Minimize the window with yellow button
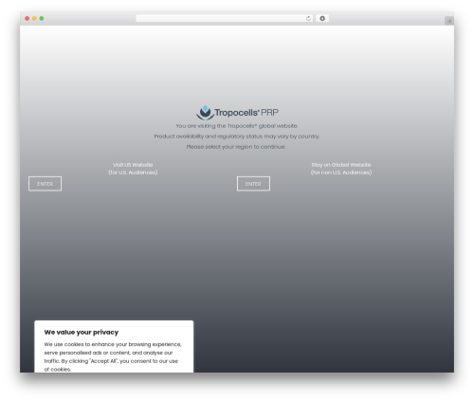The width and height of the screenshot is (474, 401). [x=34, y=19]
